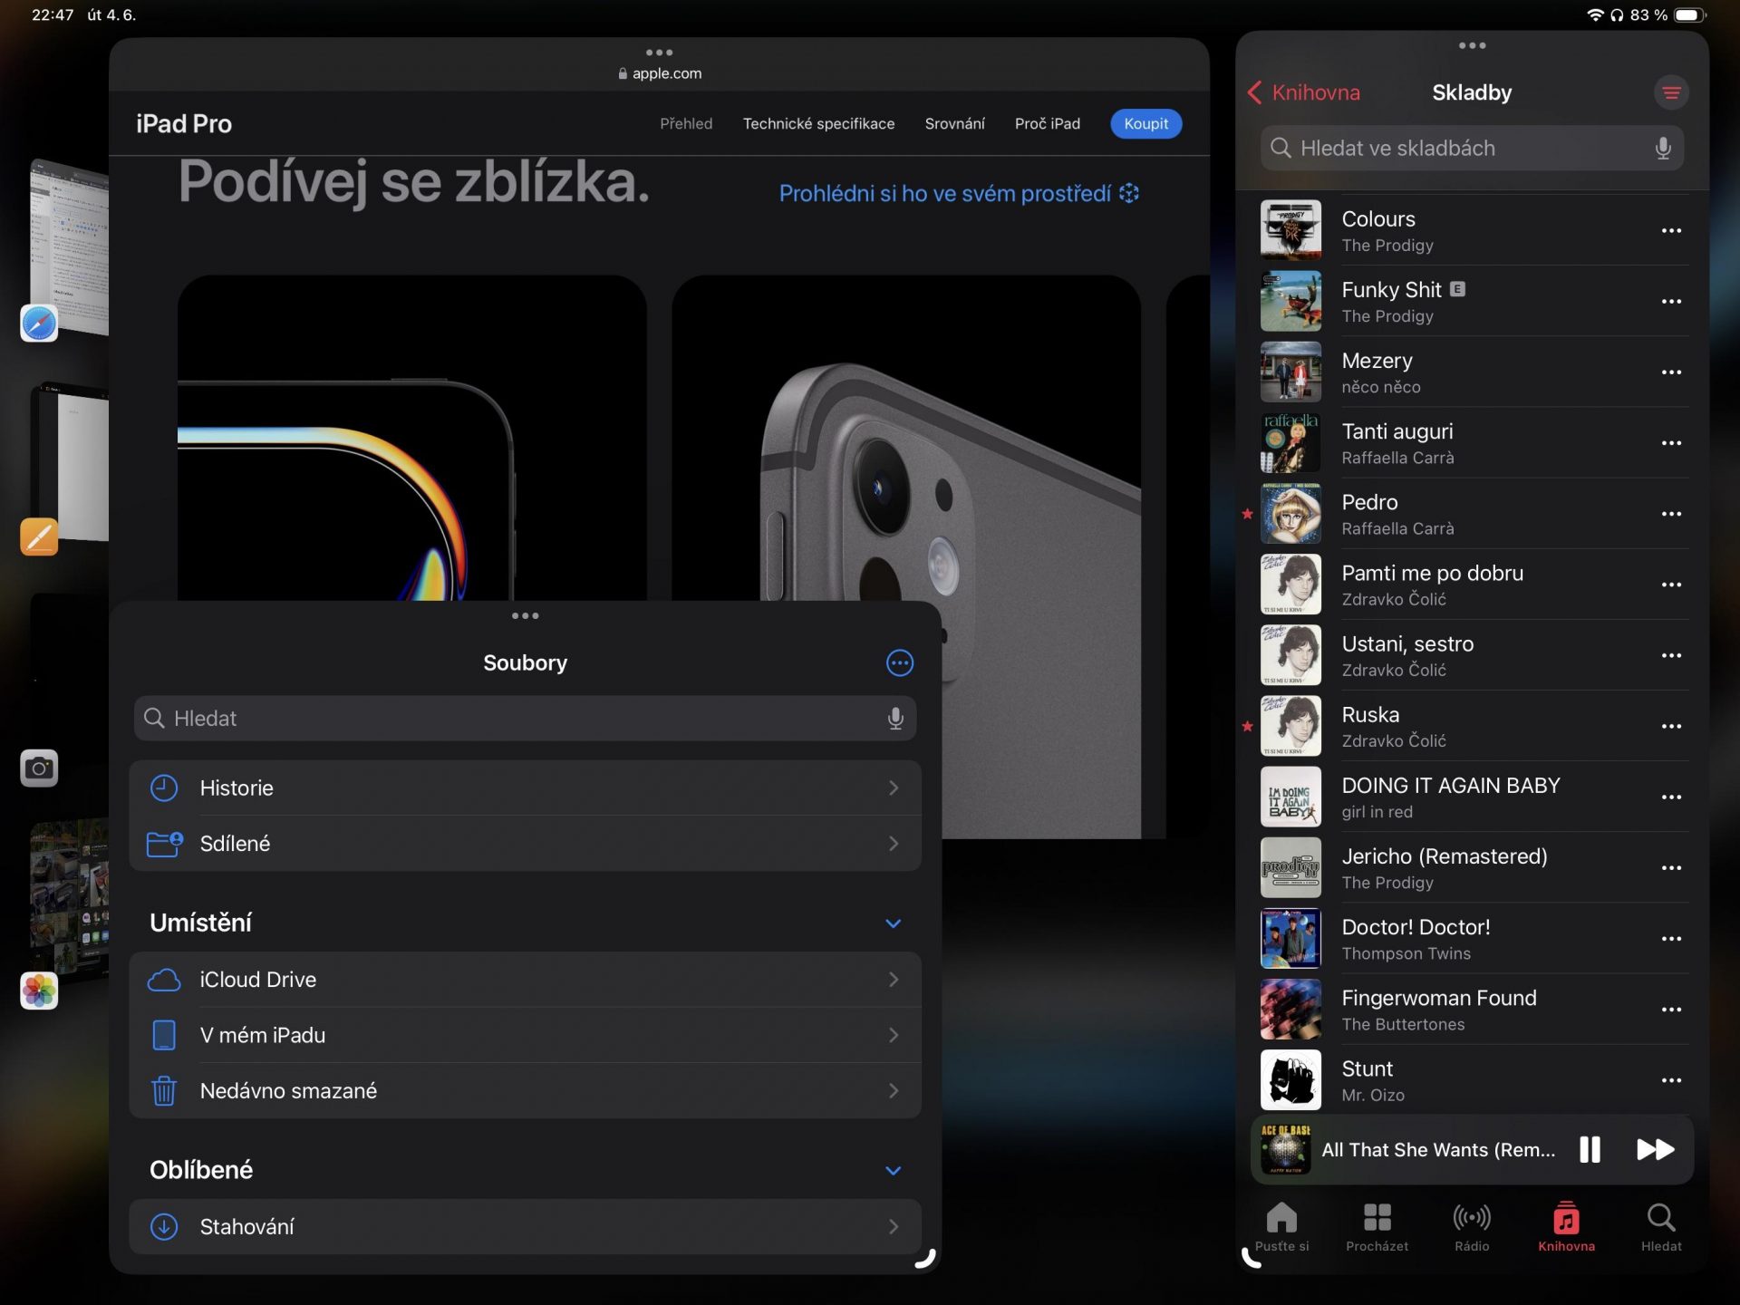
Task: Open more options for Stunt song
Action: click(x=1671, y=1080)
